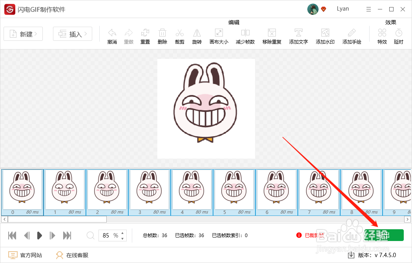Go to previous frame

pos(27,236)
